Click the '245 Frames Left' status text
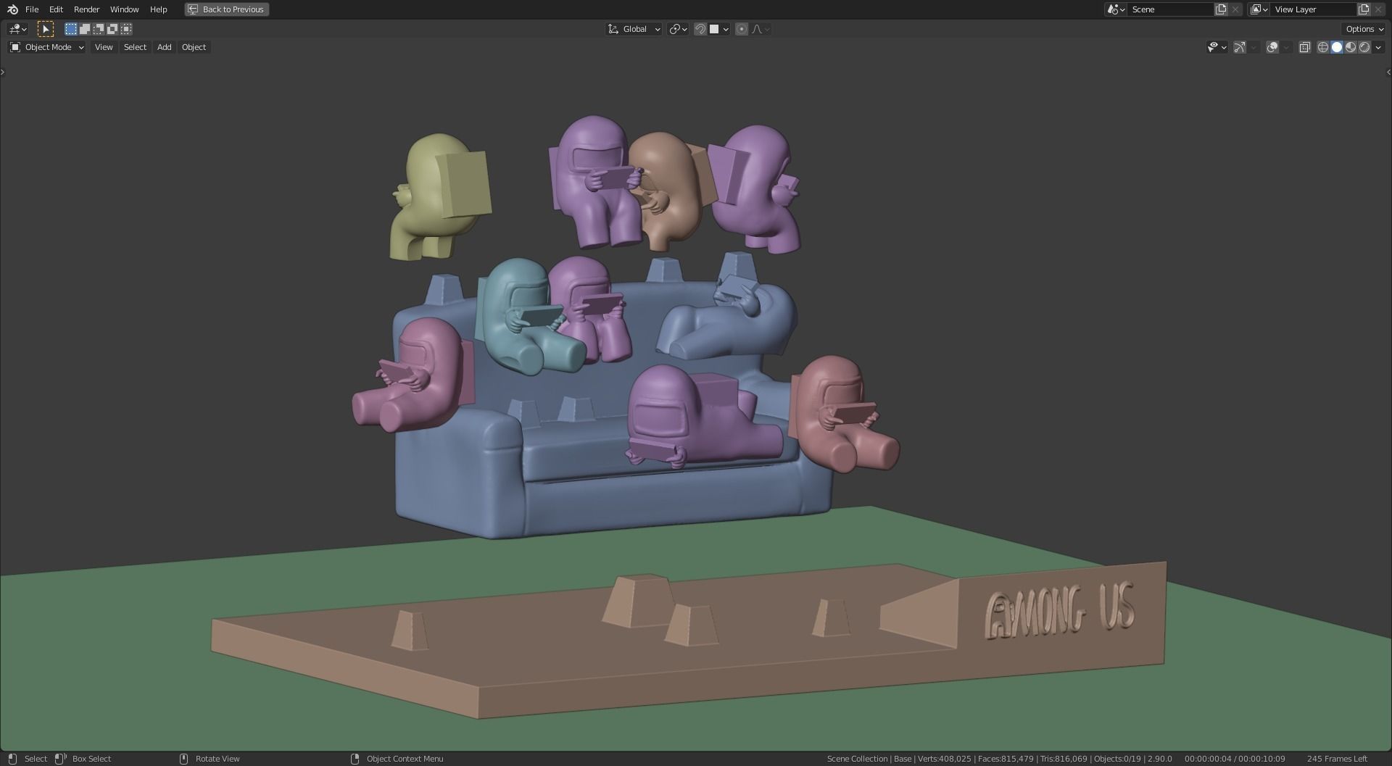The width and height of the screenshot is (1392, 766). pyautogui.click(x=1337, y=759)
